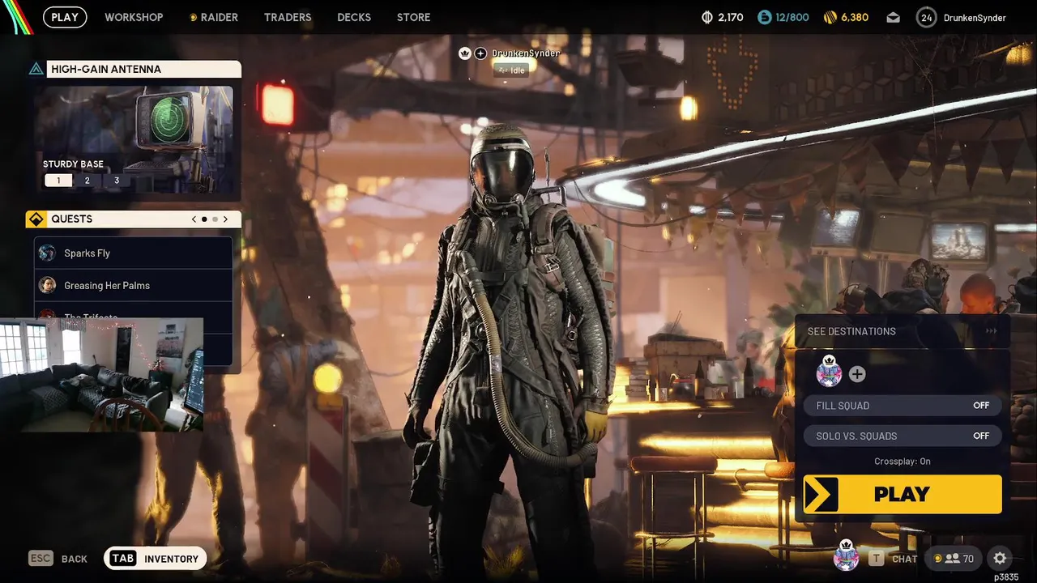Open settings with the gear icon

[1000, 558]
